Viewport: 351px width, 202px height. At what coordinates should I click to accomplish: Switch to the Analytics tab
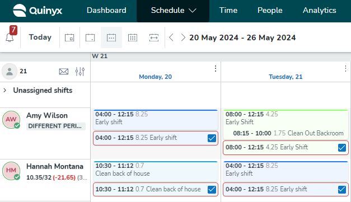[x=320, y=11]
